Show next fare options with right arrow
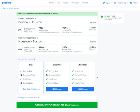 97,77
